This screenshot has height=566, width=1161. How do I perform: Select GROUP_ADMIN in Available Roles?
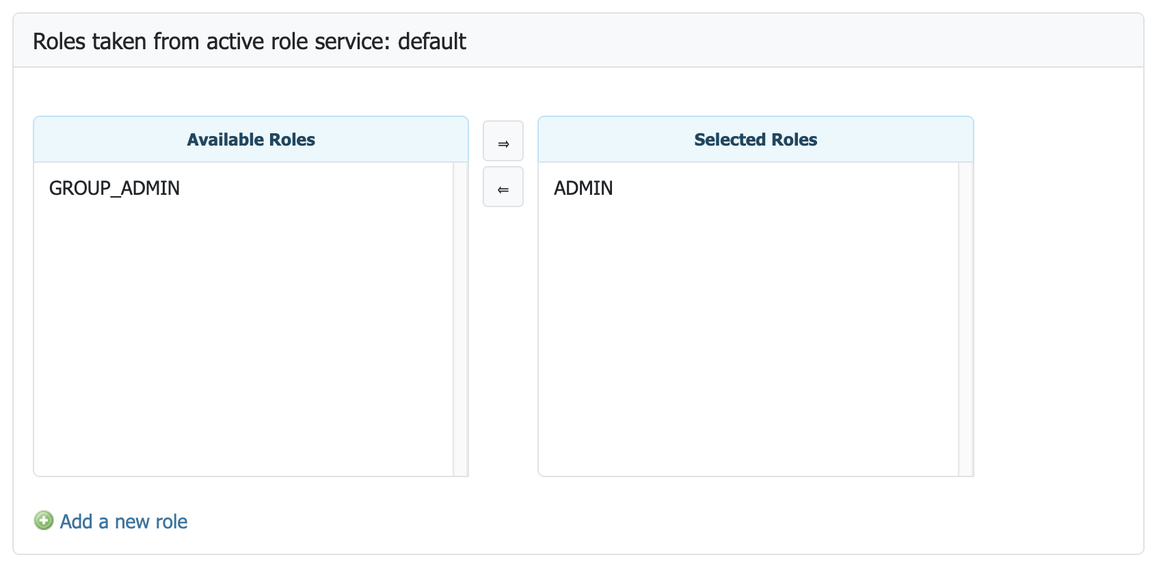[x=114, y=188]
